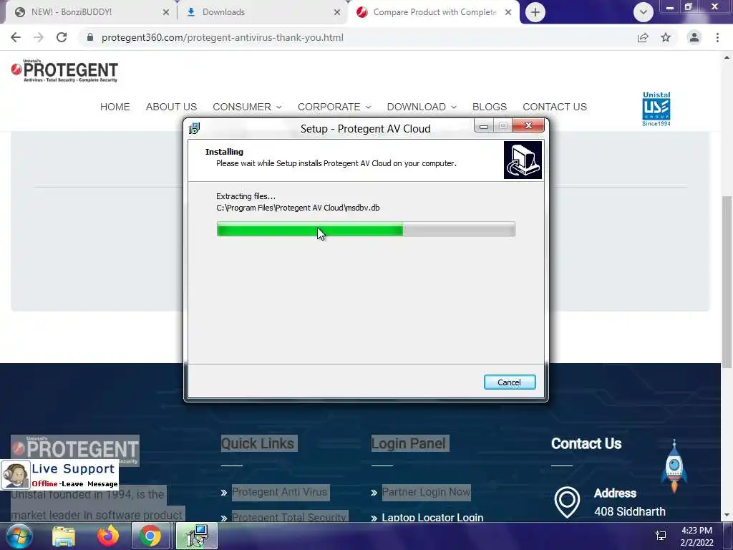Click the rocket scroll-to-top icon

click(x=674, y=465)
